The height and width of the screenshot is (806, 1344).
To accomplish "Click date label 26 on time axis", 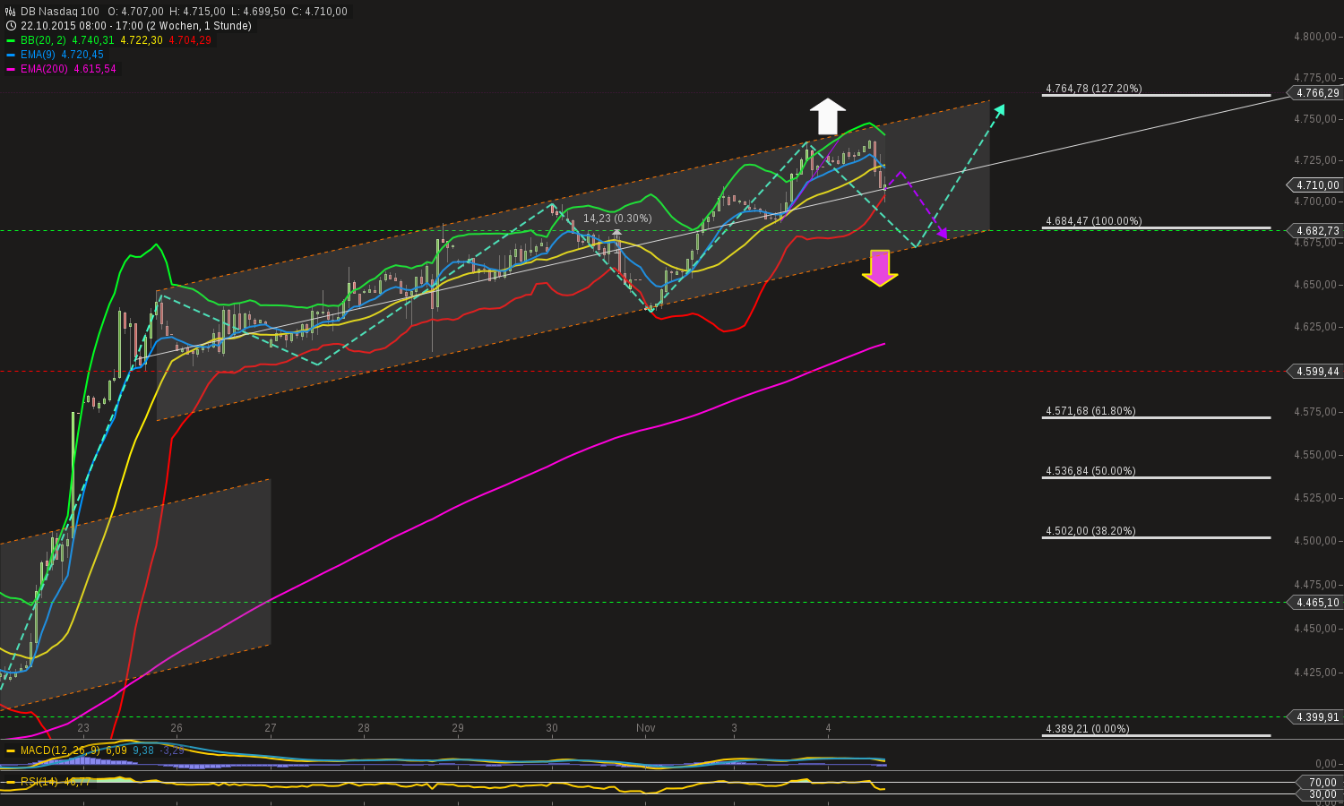I will 177,729.
